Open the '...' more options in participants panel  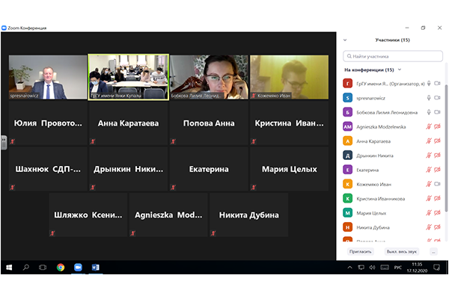pos(433,251)
